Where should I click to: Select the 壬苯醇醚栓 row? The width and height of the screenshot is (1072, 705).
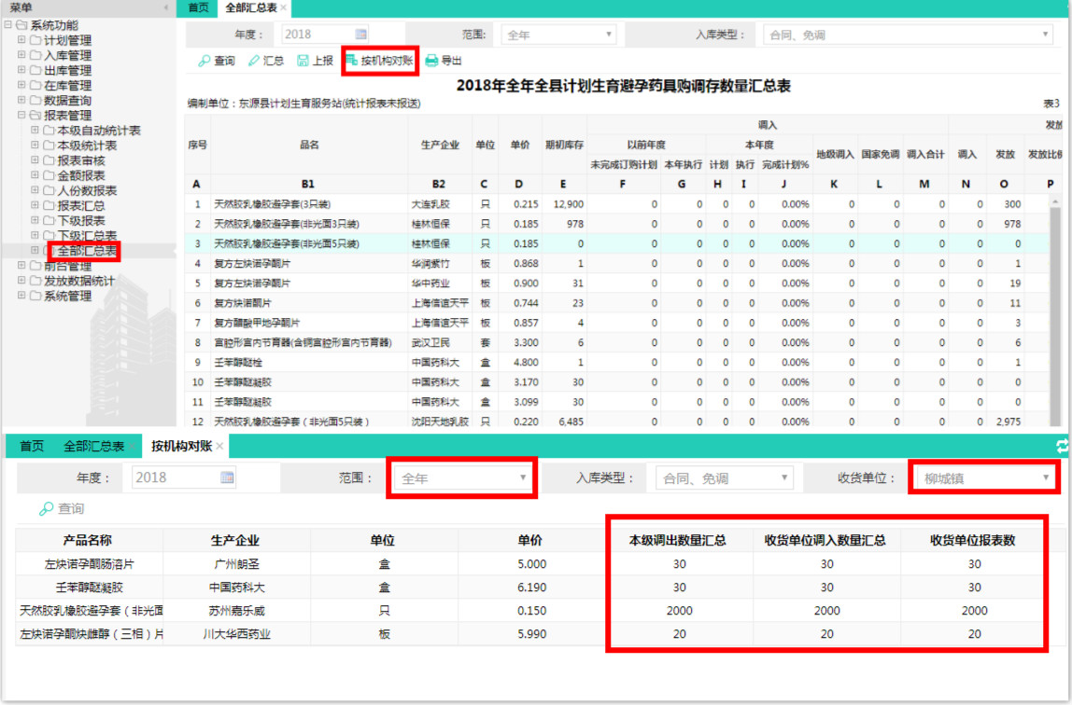[616, 363]
